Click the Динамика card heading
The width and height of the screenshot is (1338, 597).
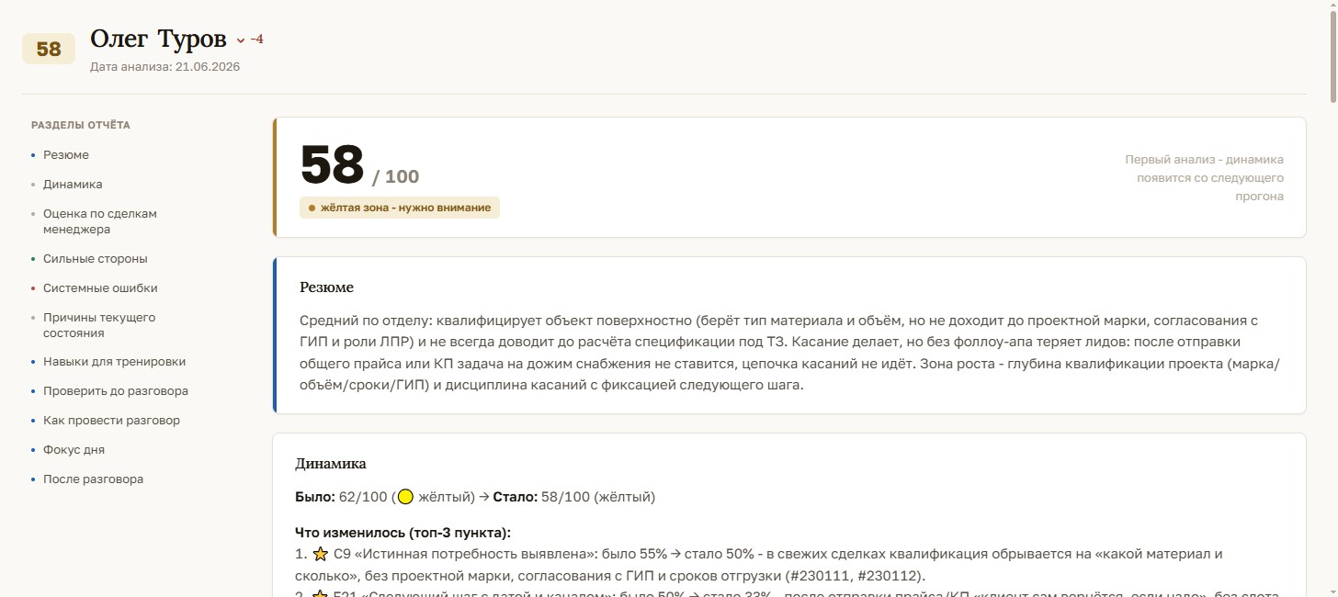[331, 464]
